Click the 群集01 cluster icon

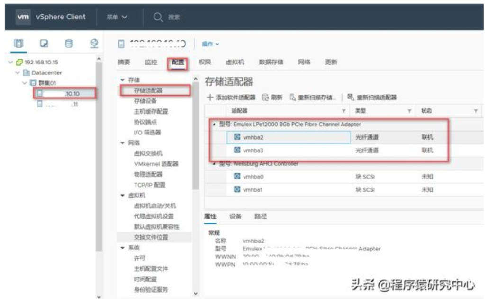click(x=33, y=83)
